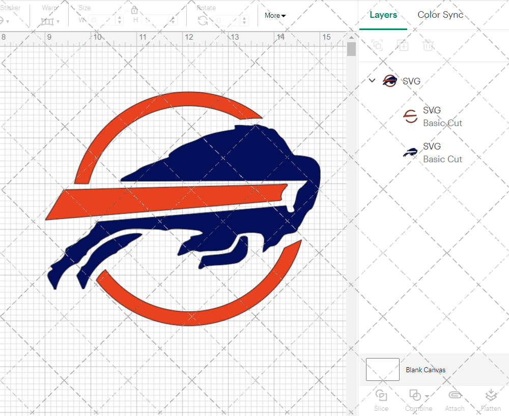This screenshot has width=509, height=416.
Task: Select the Slice tool
Action: tap(381, 400)
